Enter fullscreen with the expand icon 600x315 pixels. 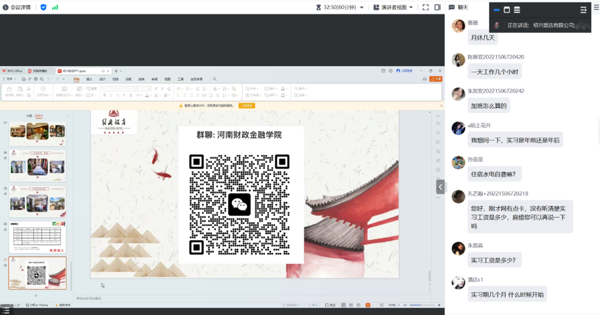425,7
